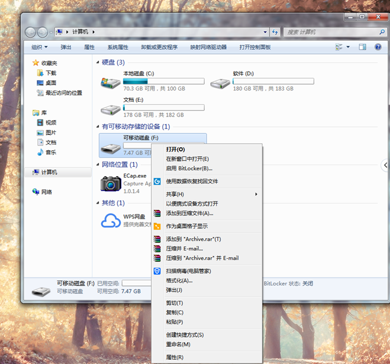Select the 文档 (E:) drive icon
The width and height of the screenshot is (390, 364).
[110, 109]
